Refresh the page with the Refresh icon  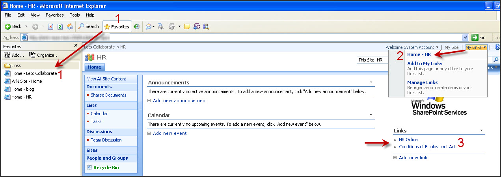pos(60,26)
